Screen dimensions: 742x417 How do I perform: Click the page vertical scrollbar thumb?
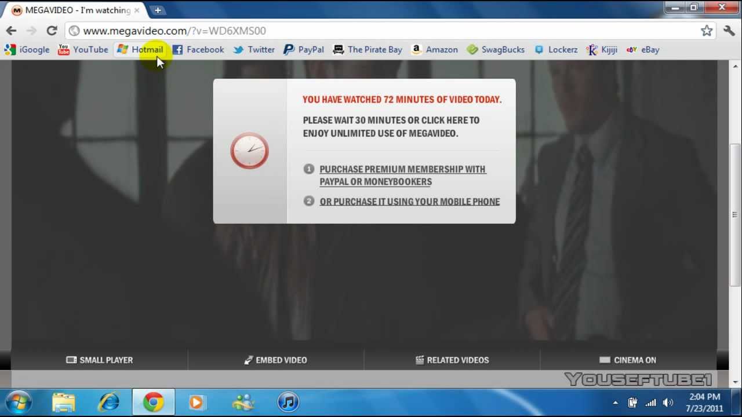[x=735, y=214]
